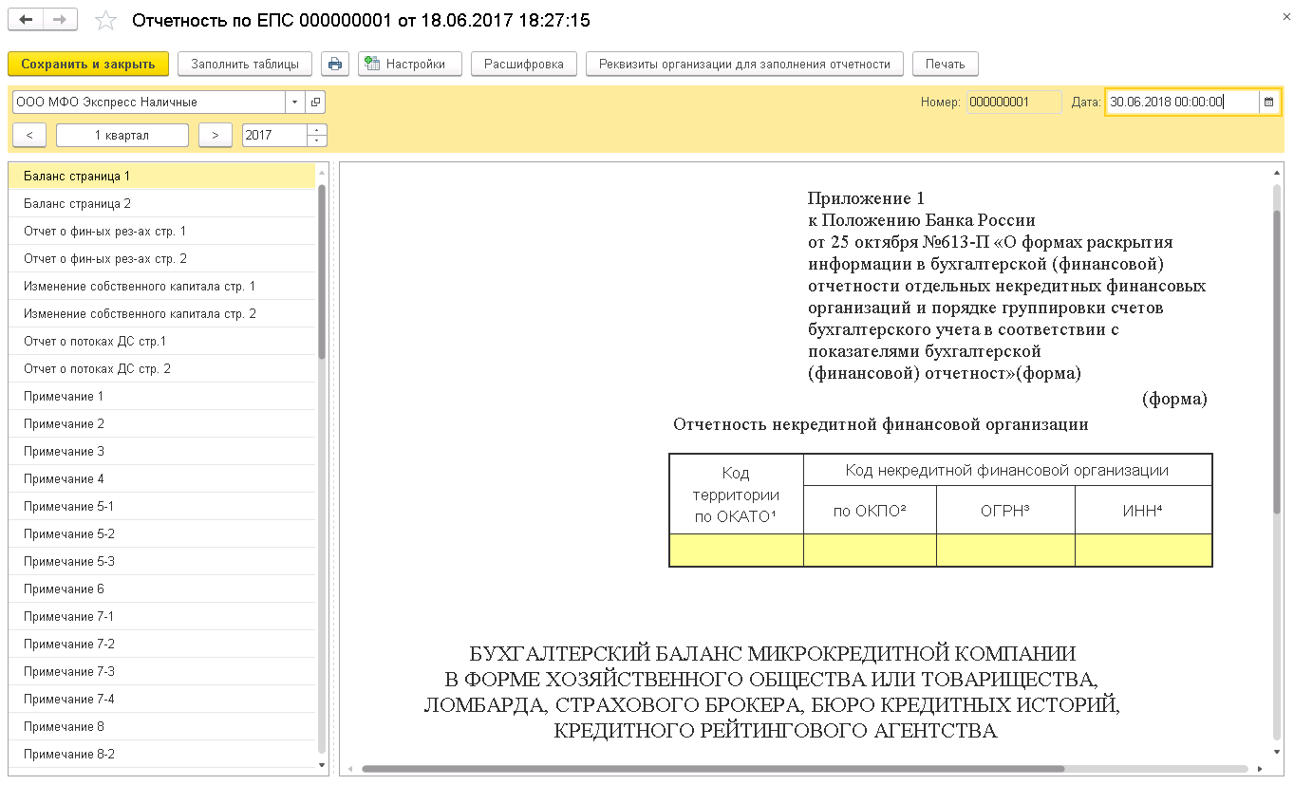The width and height of the screenshot is (1294, 785).
Task: Click yellow cell under ОГРН
Action: pyautogui.click(x=1005, y=551)
